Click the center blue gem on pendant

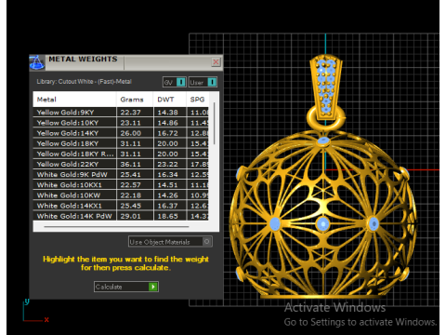coord(323,223)
